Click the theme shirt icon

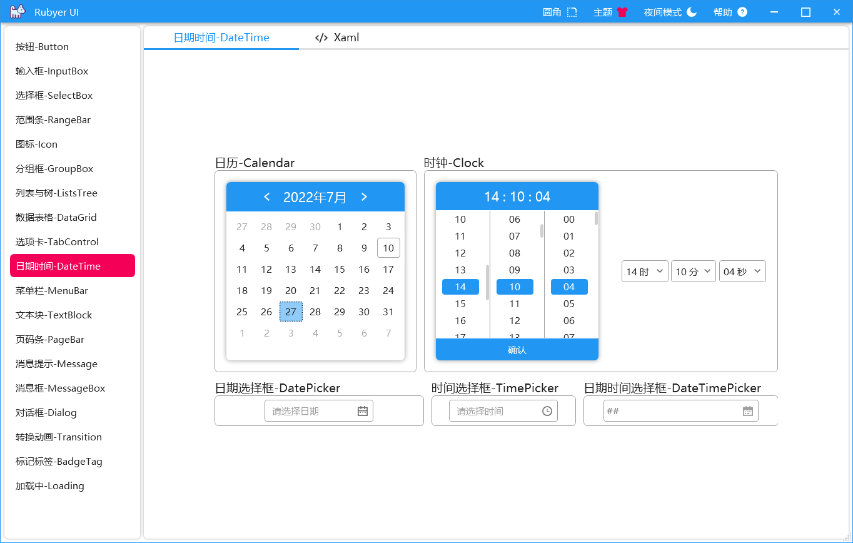pyautogui.click(x=622, y=12)
